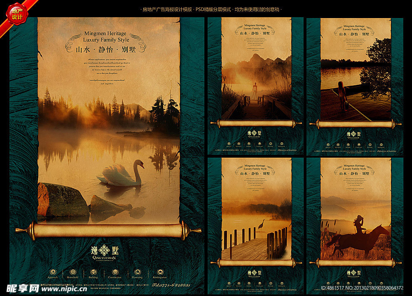Open the poster with the heron on the pier
Image resolution: width=412 pixels, height=296 pixels.
255,226
